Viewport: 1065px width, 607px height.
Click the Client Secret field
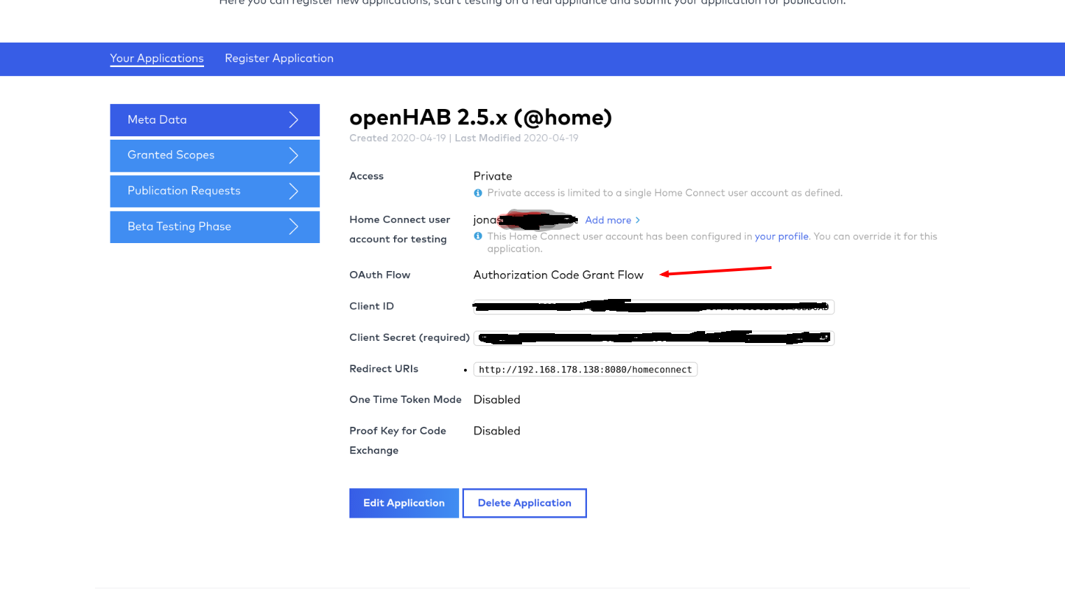click(x=654, y=338)
